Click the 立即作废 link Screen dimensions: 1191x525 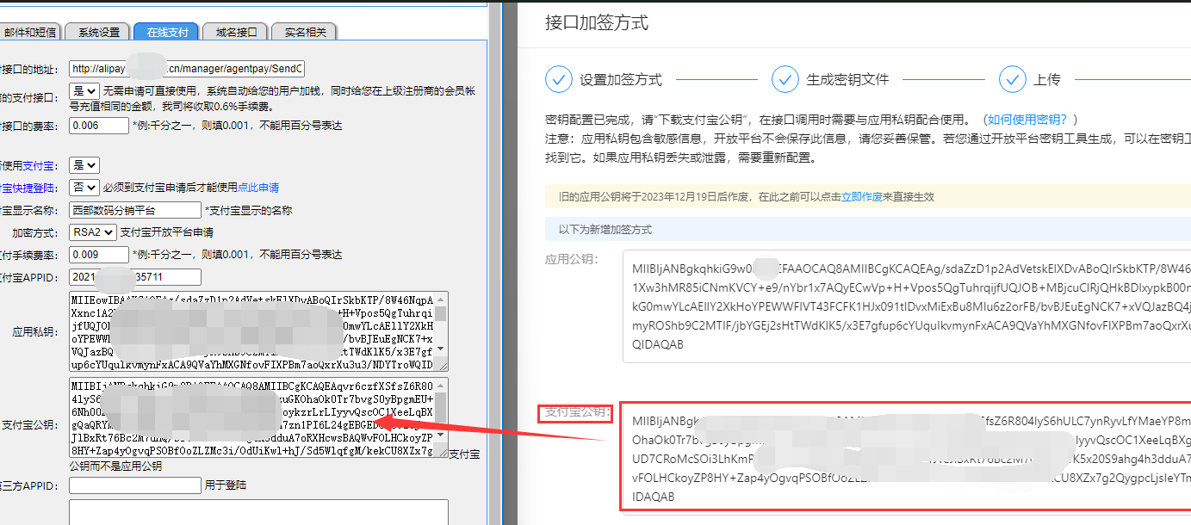coord(862,196)
